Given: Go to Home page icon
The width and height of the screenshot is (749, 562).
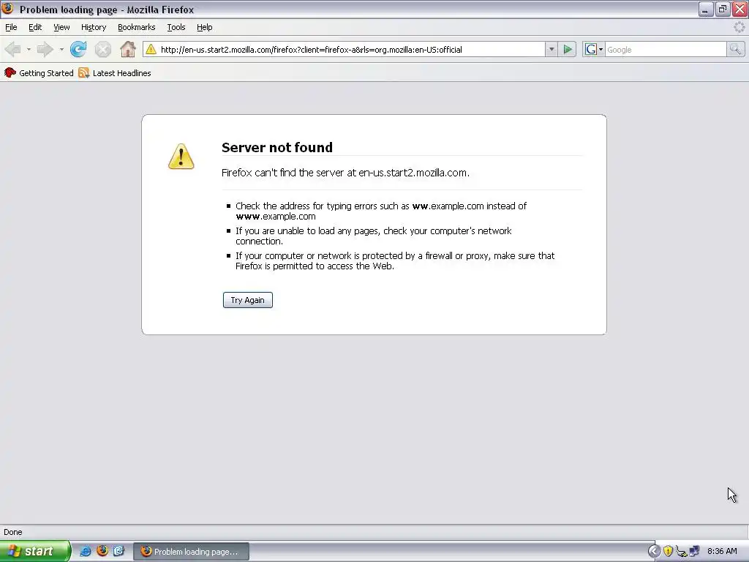Looking at the screenshot, I should coord(127,49).
